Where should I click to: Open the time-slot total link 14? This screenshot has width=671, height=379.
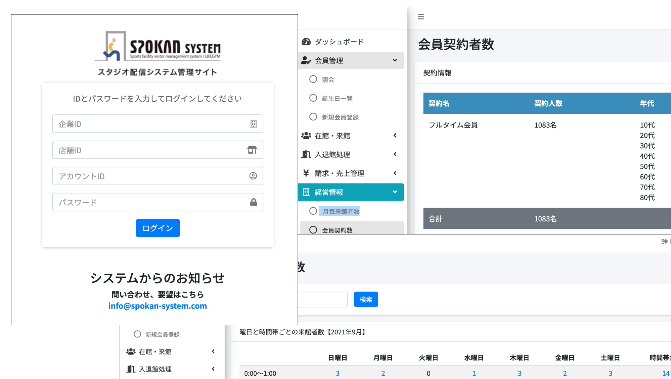[x=666, y=373]
